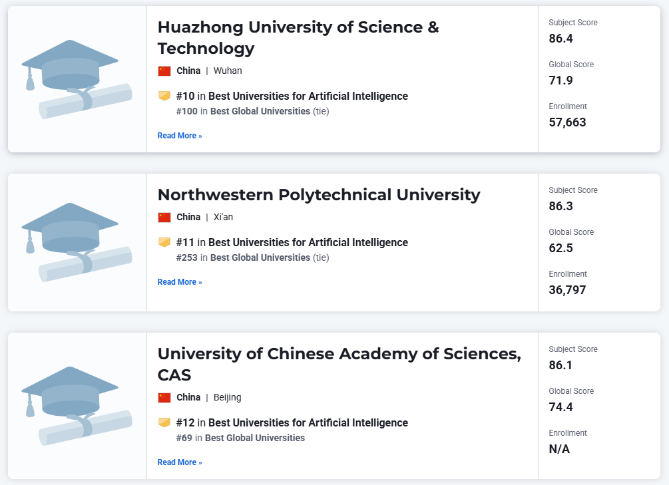Image resolution: width=669 pixels, height=485 pixels.
Task: Click Read More under Chinese Academy of Sciences
Action: click(180, 462)
